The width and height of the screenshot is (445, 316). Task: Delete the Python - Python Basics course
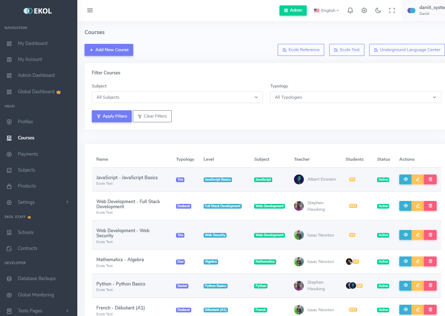(430, 286)
